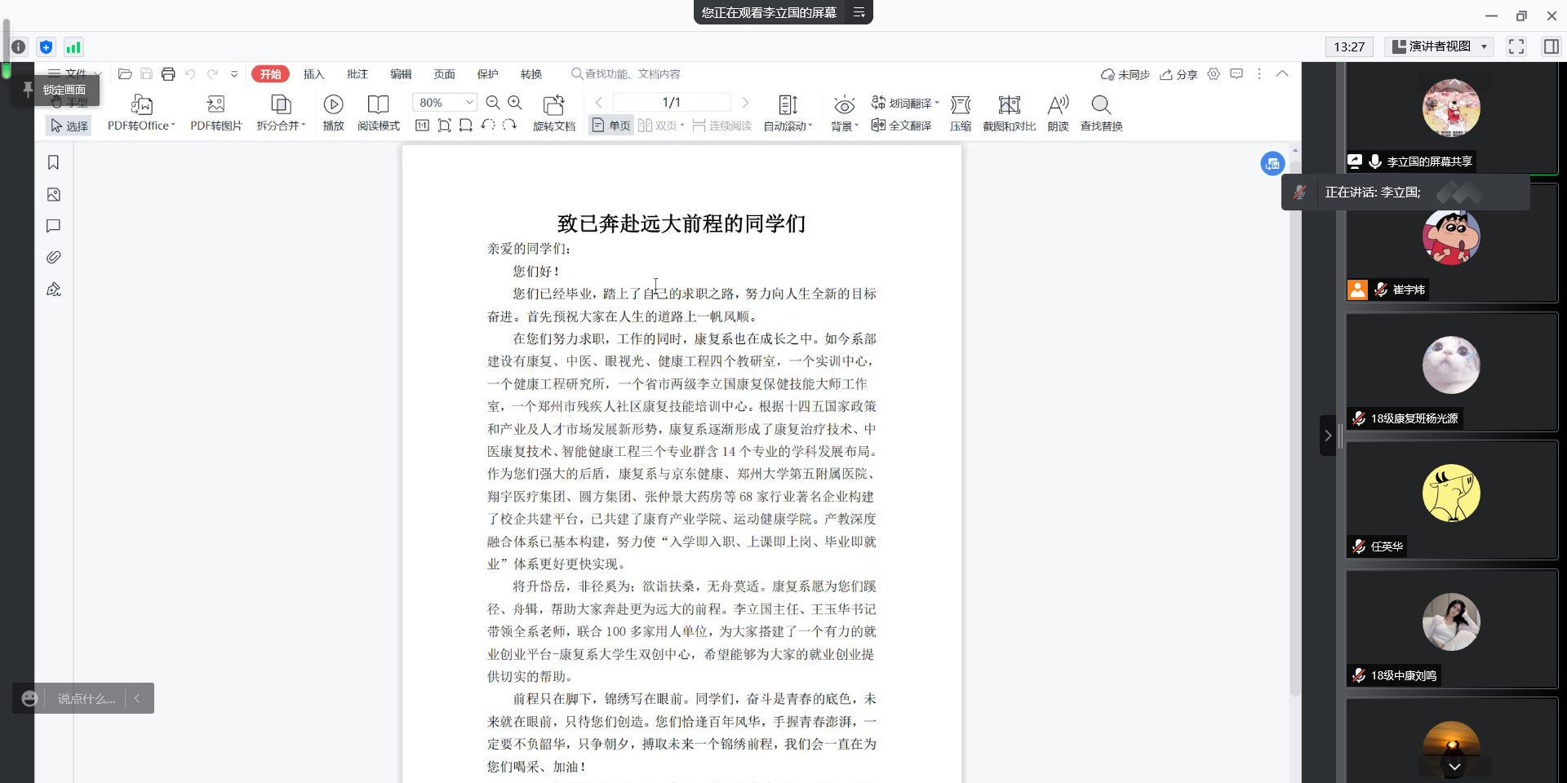Click the 朗读 read-aloud icon
The width and height of the screenshot is (1567, 783).
coord(1058,104)
